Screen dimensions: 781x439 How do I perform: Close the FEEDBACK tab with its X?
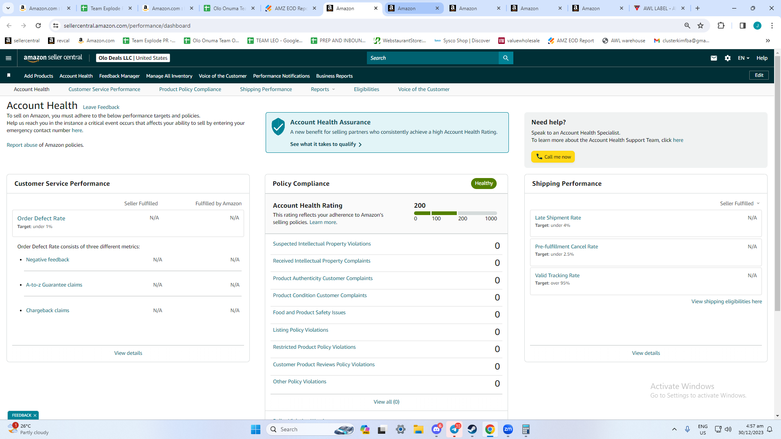[35, 415]
